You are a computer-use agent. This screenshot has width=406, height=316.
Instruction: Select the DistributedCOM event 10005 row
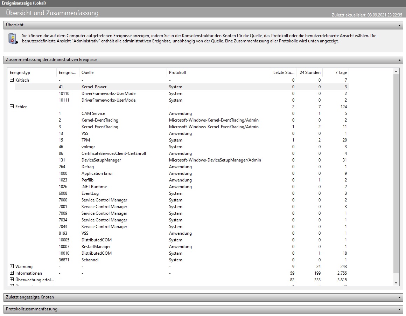pyautogui.click(x=182, y=240)
